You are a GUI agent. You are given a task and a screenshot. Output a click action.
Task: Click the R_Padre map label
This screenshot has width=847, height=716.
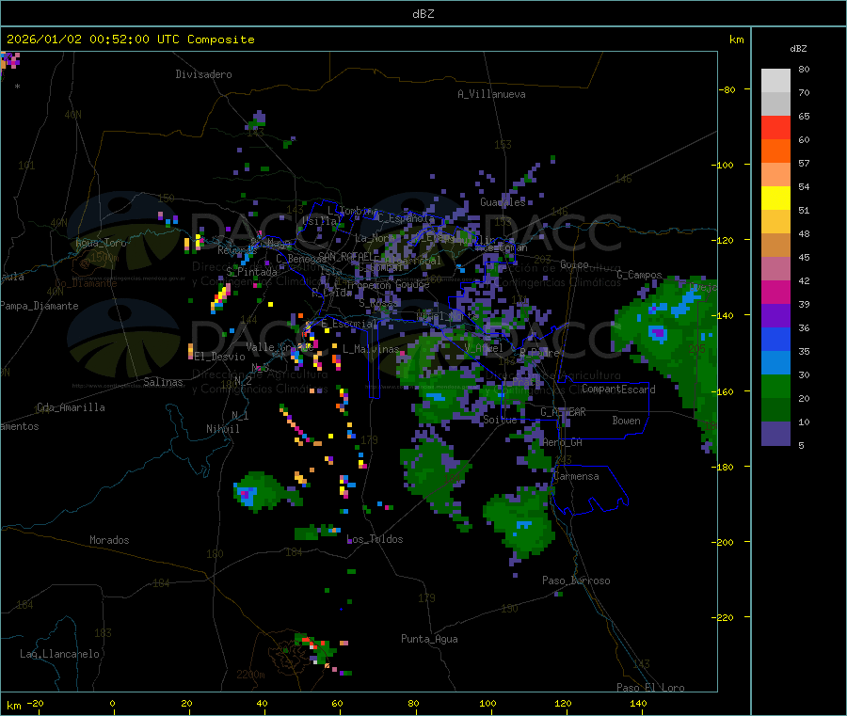[x=539, y=353]
